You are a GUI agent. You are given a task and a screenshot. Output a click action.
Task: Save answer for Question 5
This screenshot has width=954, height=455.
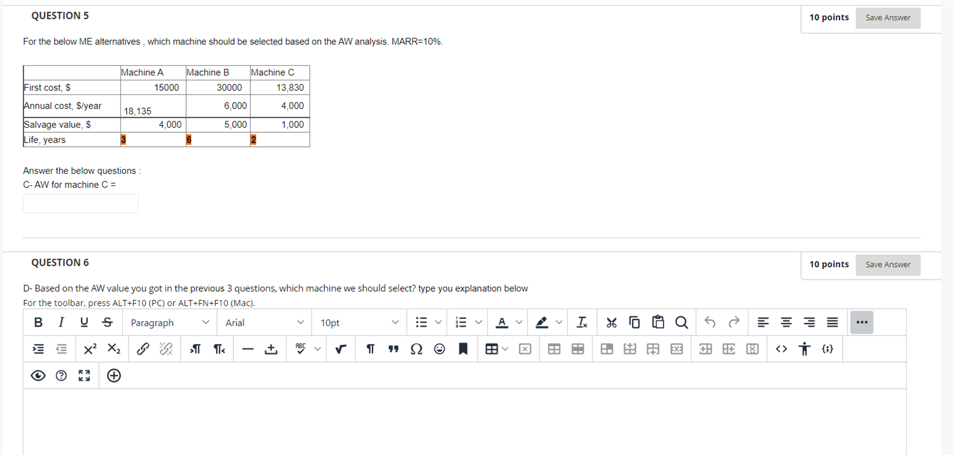click(x=888, y=18)
